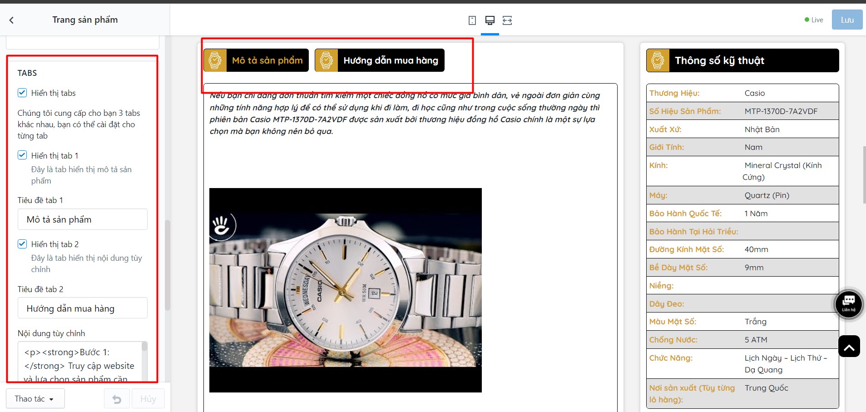This screenshot has height=412, width=866.
Task: Click the Nam gender value
Action: [753, 147]
